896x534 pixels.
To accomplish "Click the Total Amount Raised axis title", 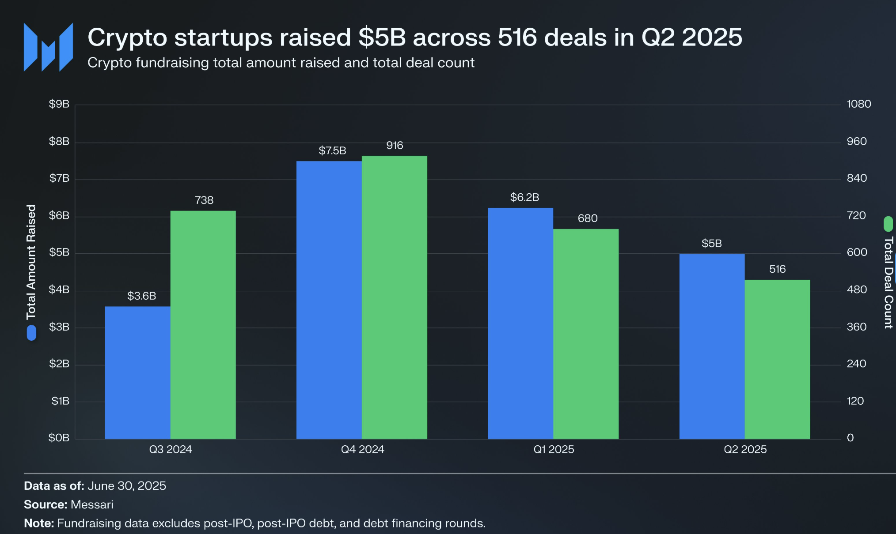I will (31, 262).
